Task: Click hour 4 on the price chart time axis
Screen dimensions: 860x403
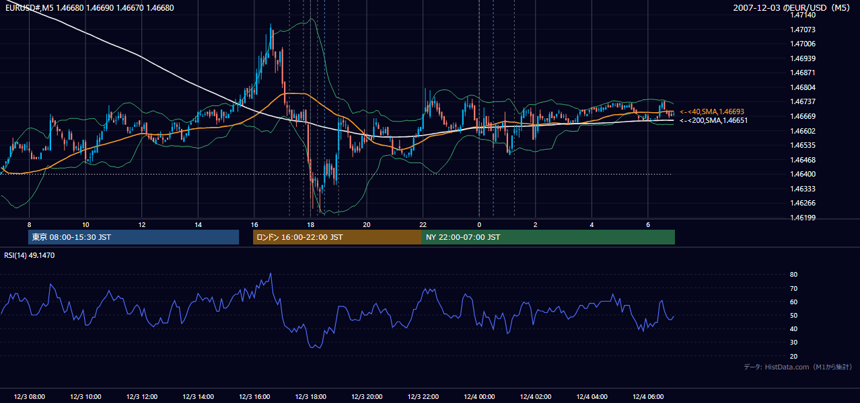Action: pyautogui.click(x=592, y=224)
